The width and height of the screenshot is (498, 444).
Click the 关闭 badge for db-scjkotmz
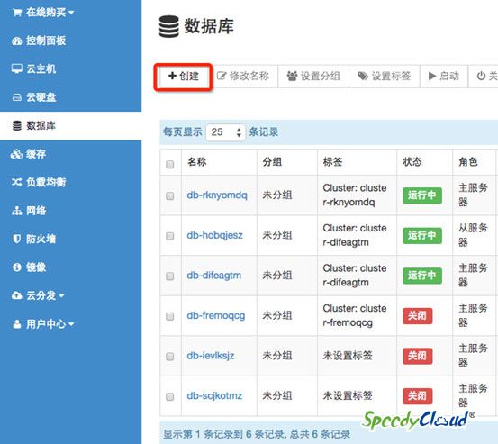pyautogui.click(x=417, y=396)
